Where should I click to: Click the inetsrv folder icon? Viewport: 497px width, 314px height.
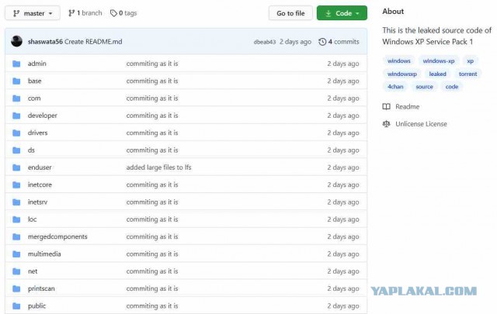click(16, 202)
